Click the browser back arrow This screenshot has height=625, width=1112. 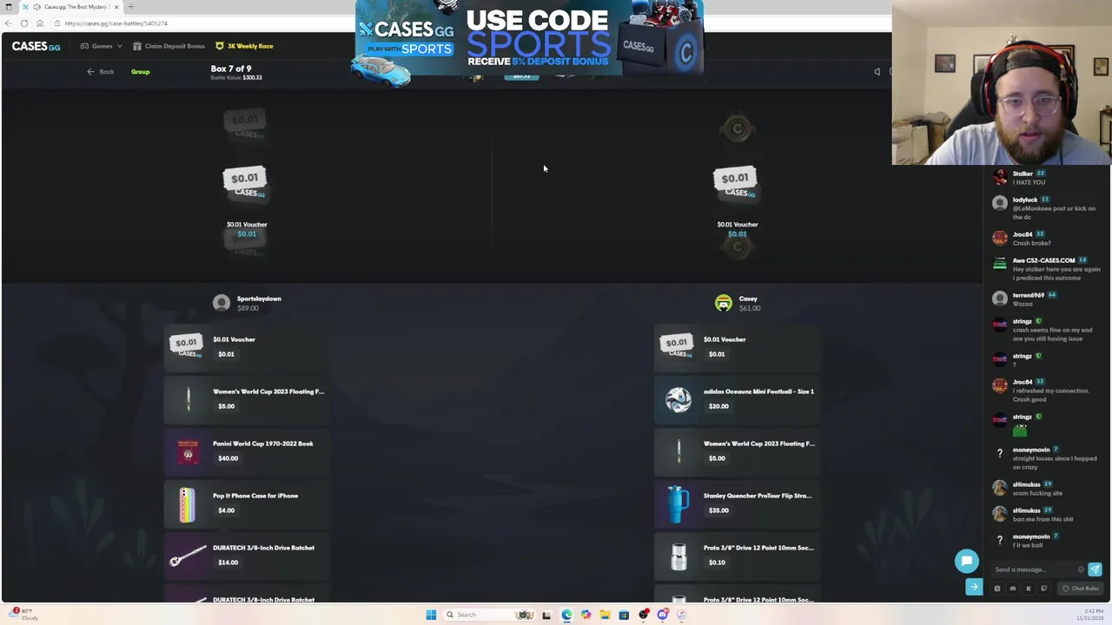tap(8, 23)
